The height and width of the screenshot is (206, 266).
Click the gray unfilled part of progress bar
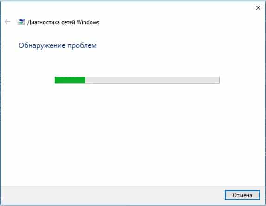(152, 80)
